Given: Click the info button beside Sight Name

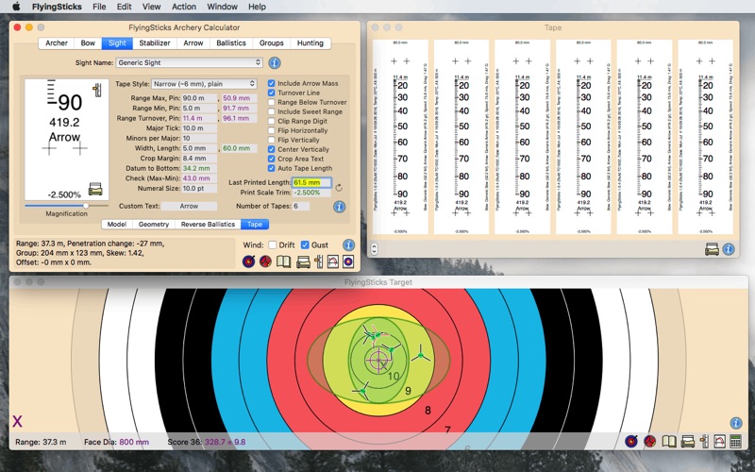Looking at the screenshot, I should point(275,62).
